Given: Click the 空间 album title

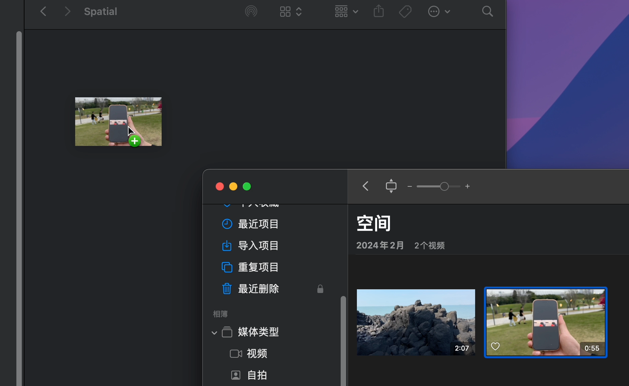Looking at the screenshot, I should (x=374, y=223).
